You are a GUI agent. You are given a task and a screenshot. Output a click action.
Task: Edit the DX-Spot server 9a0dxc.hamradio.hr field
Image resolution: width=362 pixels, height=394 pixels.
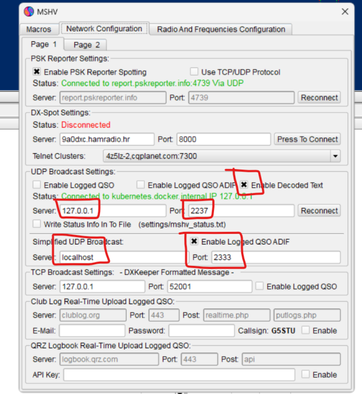coord(107,139)
